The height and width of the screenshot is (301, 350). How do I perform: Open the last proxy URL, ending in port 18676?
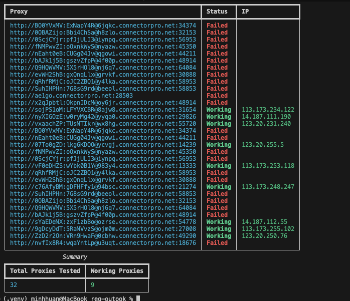click(x=103, y=243)
